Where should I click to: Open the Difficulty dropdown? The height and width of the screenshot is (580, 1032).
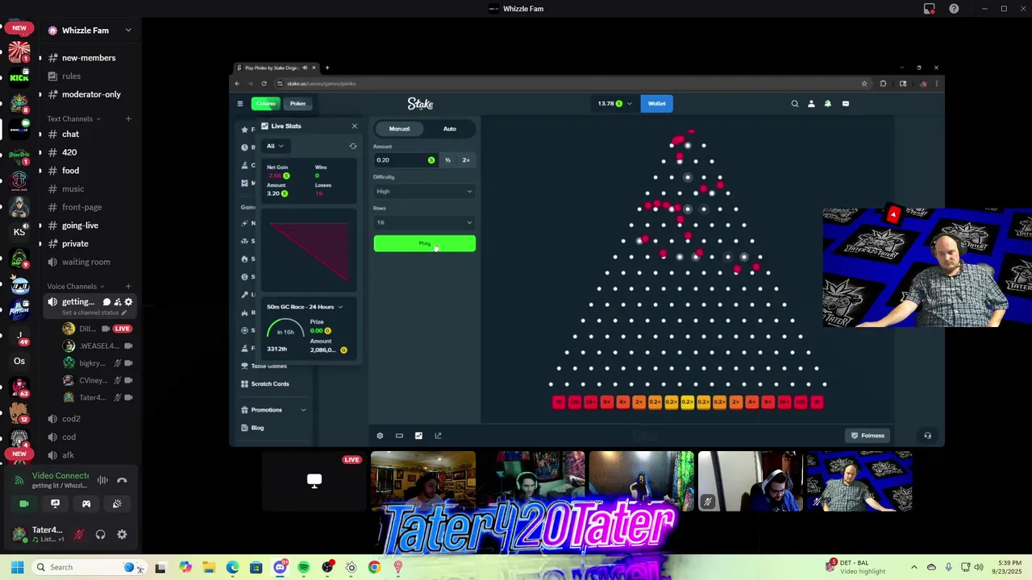424,191
